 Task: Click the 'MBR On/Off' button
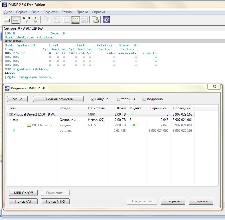pyautogui.click(x=23, y=193)
